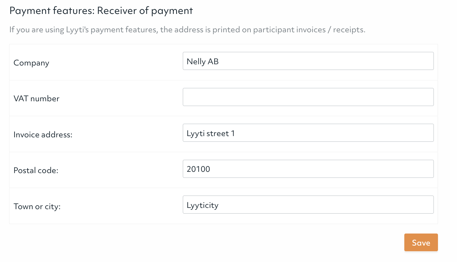
Task: Click the 'Lyyticity' city value
Action: tap(202, 205)
